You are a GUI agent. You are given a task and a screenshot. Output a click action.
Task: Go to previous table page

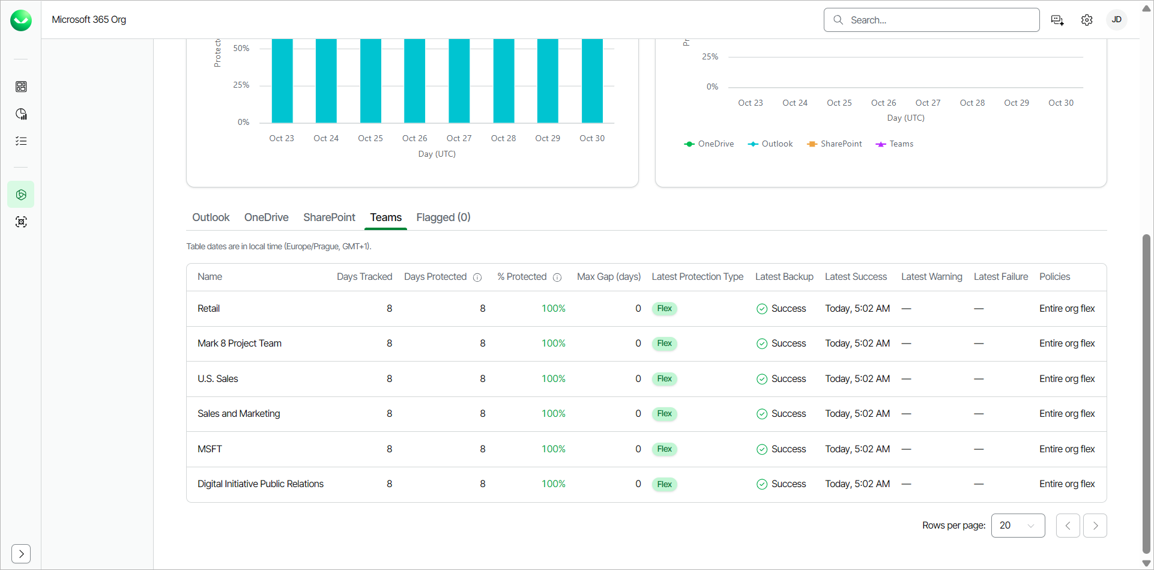[x=1068, y=526]
